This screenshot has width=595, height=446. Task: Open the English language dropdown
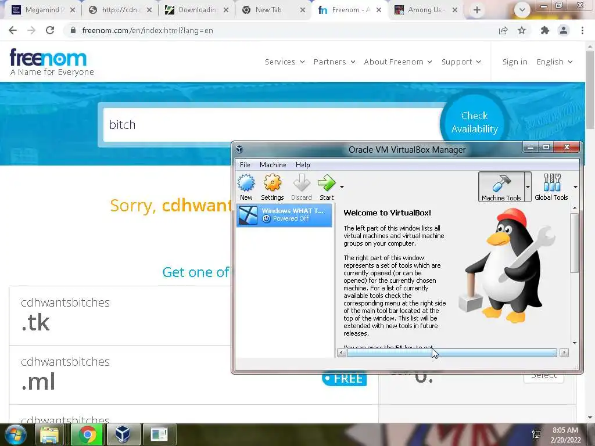[x=554, y=62]
